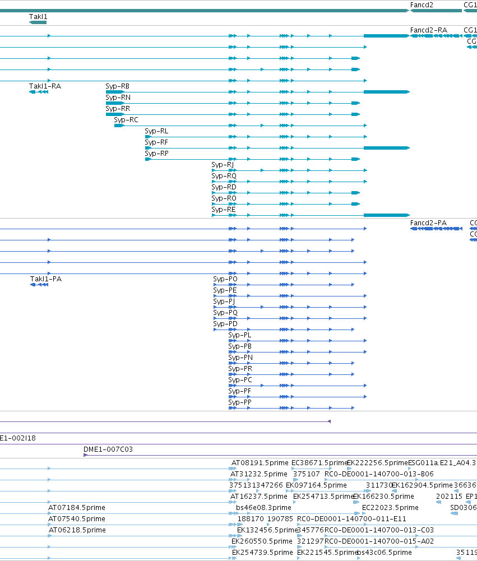Select the Takl1 gene arrow glyph

[x=38, y=22]
